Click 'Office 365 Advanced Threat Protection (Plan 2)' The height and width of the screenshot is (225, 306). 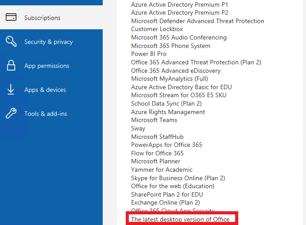click(196, 62)
